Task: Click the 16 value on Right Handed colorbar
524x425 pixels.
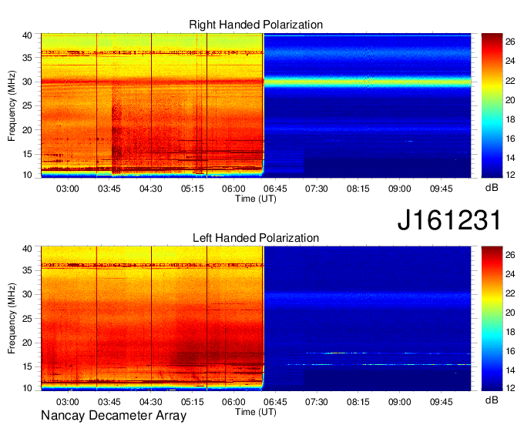Action: click(510, 139)
